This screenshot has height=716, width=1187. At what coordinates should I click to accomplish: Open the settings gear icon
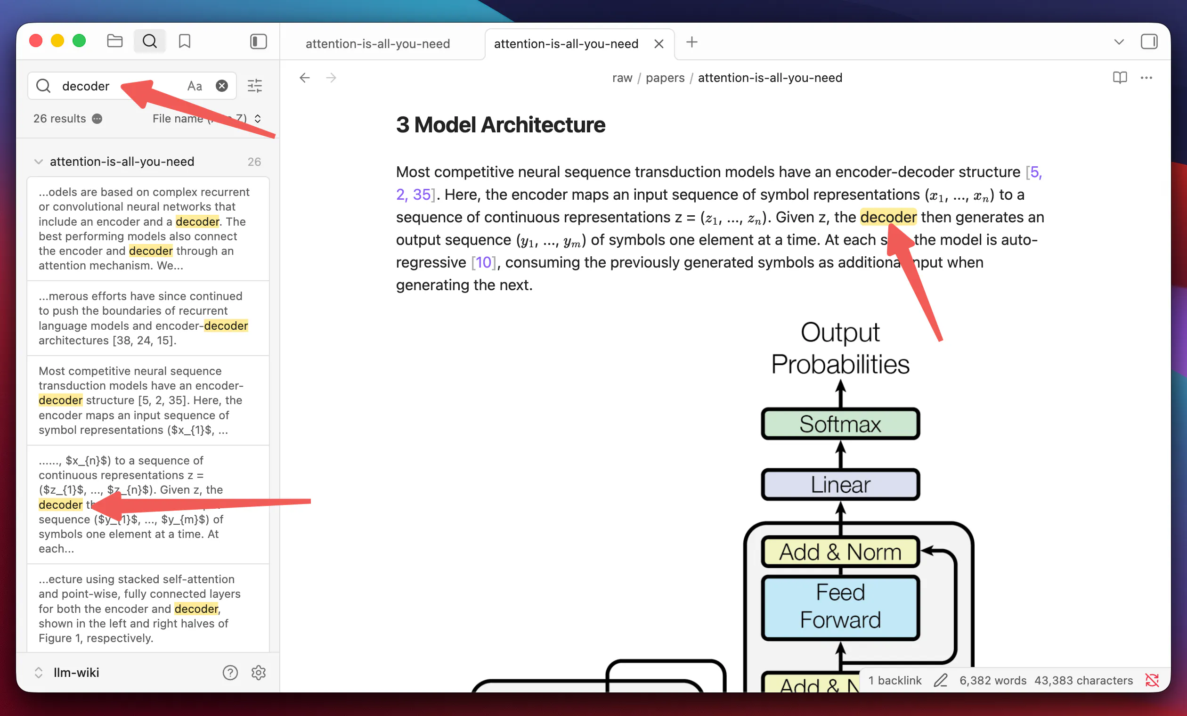[259, 673]
